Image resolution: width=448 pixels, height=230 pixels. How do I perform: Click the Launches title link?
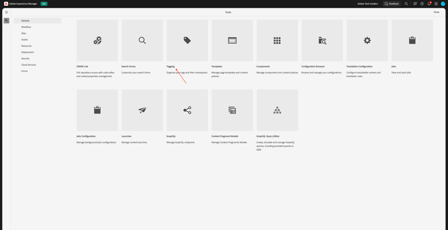[127, 136]
